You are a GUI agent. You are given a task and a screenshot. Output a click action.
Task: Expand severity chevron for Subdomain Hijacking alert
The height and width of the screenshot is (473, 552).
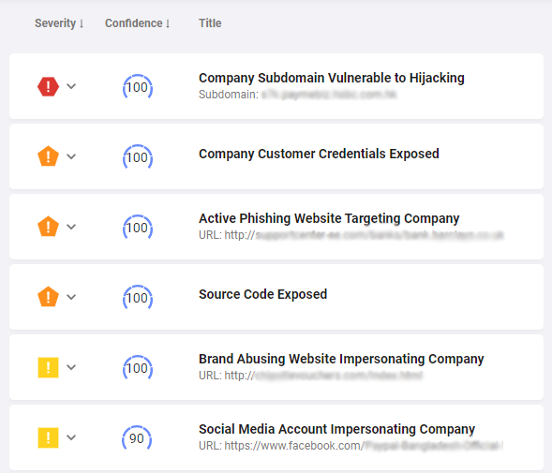tap(71, 86)
